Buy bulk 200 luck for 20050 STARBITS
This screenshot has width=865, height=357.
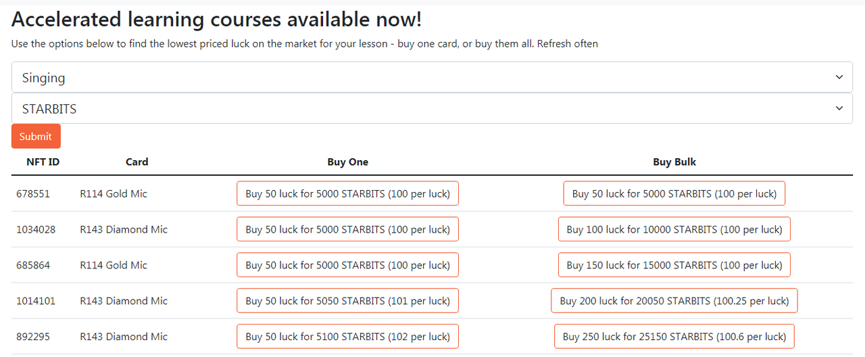point(674,301)
